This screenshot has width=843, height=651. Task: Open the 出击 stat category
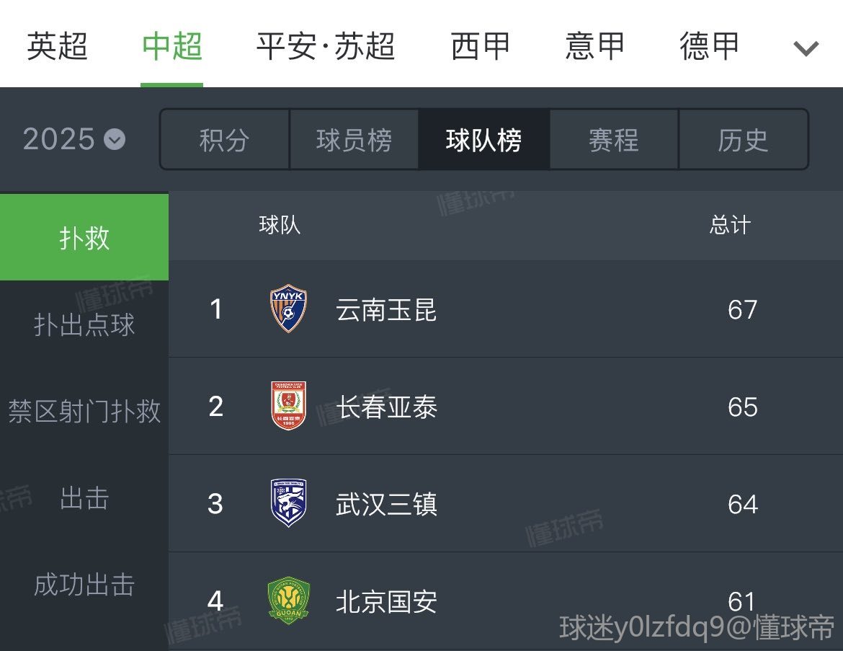84,497
